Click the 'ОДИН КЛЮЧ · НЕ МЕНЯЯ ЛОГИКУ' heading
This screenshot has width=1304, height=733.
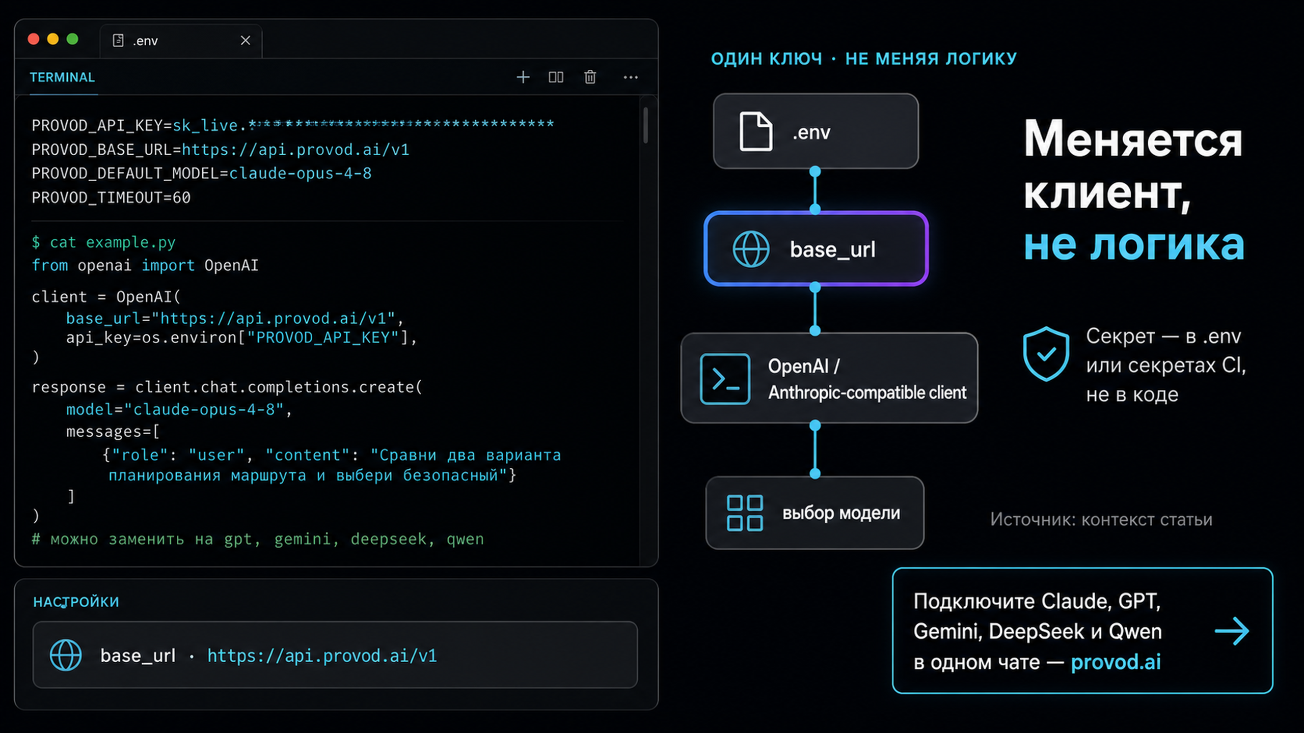click(x=864, y=59)
